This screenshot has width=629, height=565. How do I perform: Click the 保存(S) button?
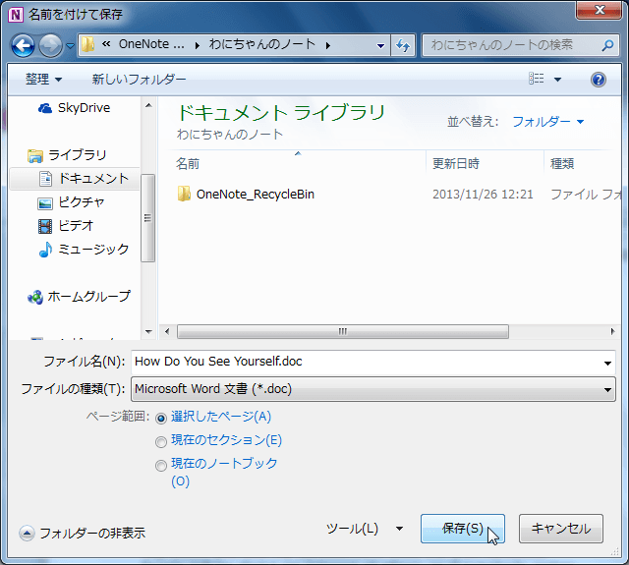pyautogui.click(x=463, y=529)
